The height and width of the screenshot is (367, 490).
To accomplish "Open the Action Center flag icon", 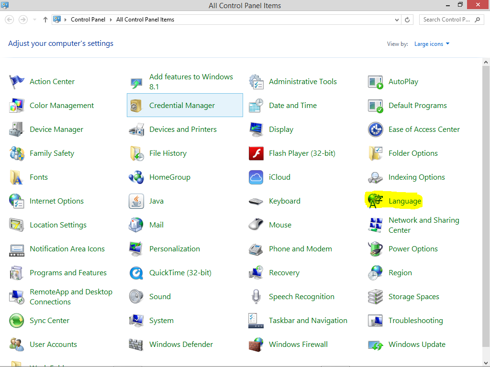I will click(x=17, y=82).
